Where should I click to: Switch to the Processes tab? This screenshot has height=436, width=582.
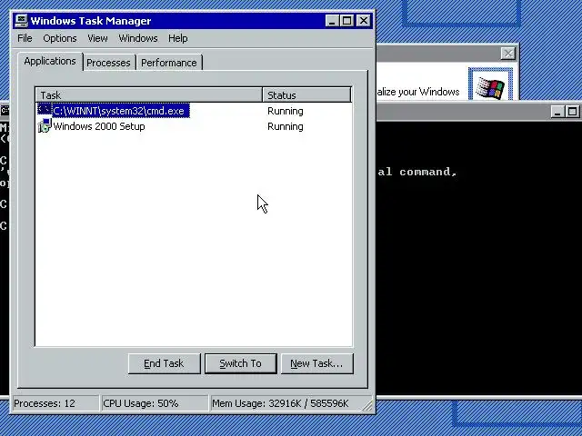click(108, 63)
